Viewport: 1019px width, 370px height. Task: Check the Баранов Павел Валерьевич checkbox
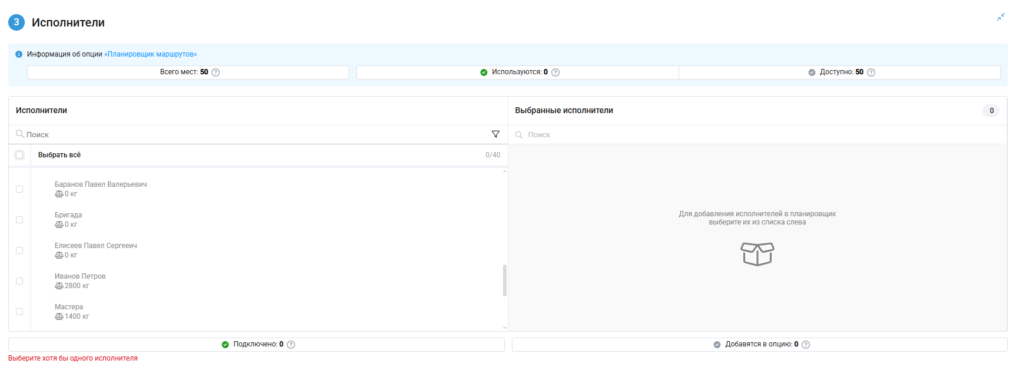coord(19,189)
